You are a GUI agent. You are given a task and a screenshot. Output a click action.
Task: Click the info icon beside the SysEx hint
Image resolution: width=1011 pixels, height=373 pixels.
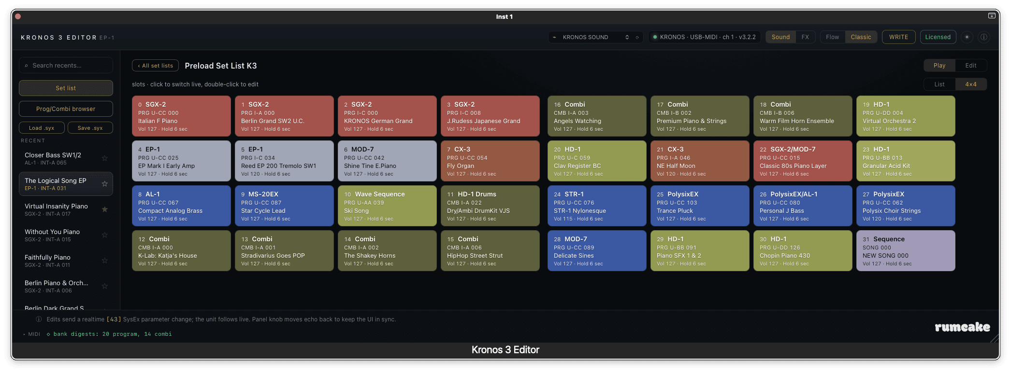[x=39, y=319]
